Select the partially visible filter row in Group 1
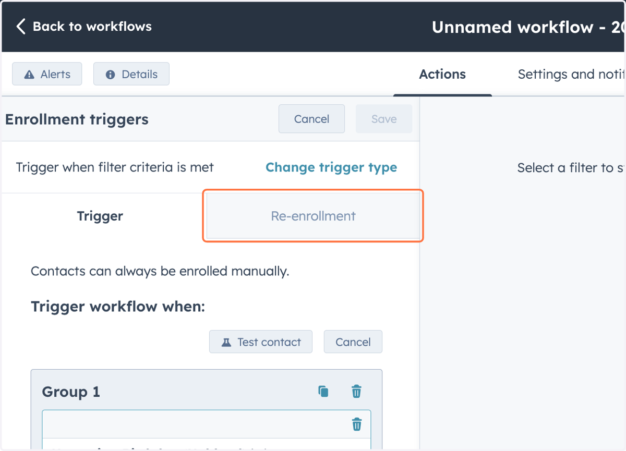The height and width of the screenshot is (451, 626). (x=207, y=443)
